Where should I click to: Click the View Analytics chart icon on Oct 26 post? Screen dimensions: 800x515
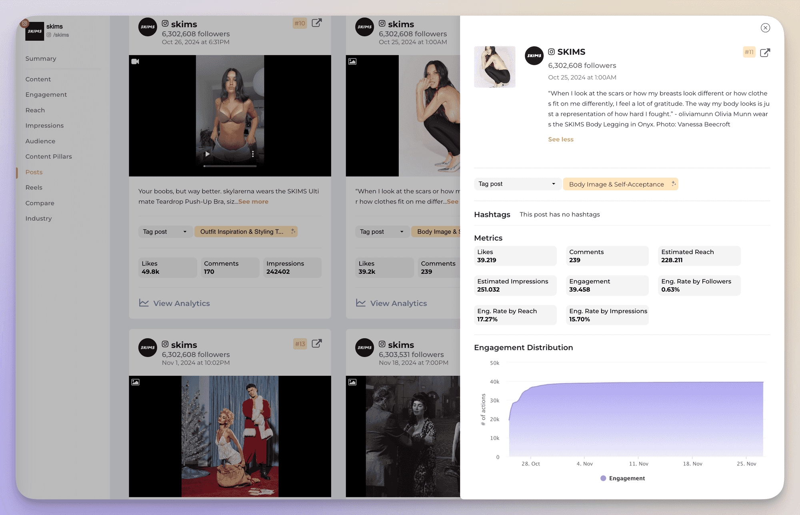tap(144, 303)
